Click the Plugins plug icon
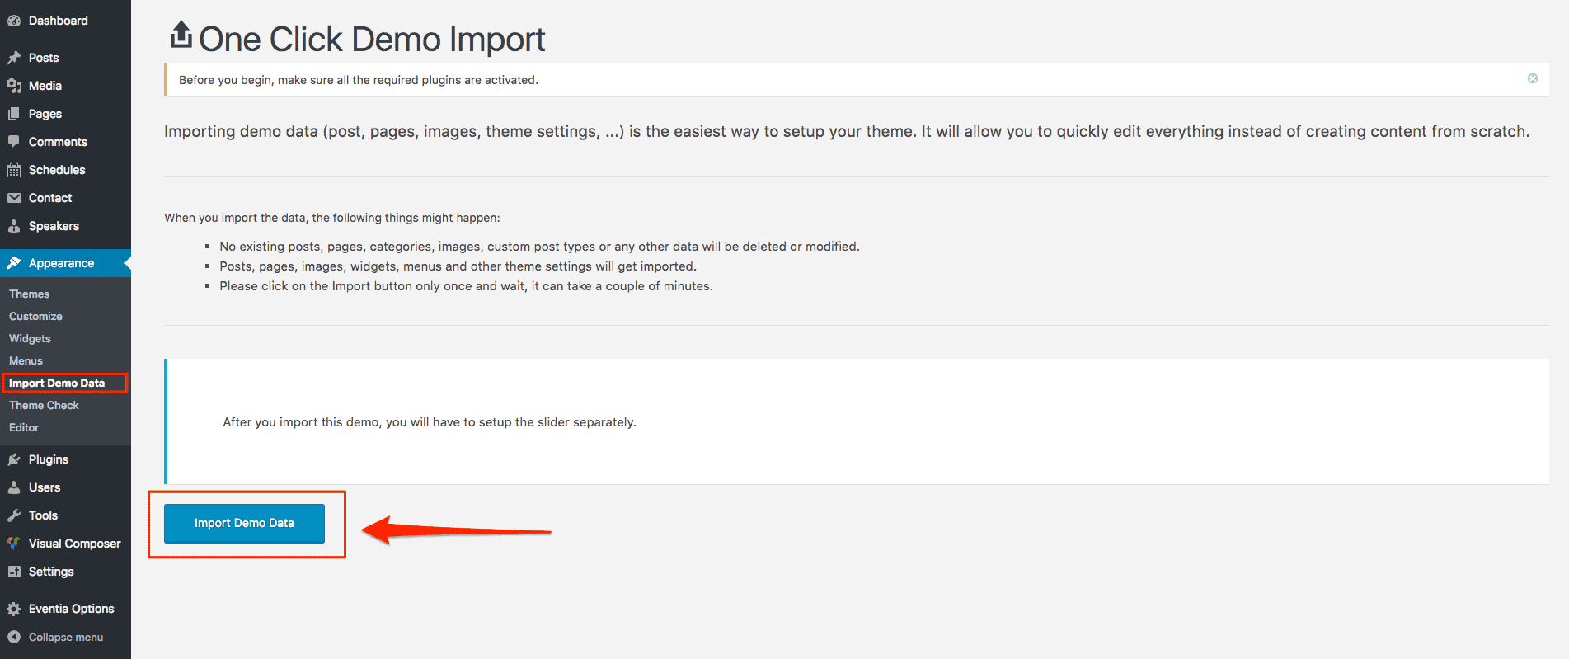Image resolution: width=1569 pixels, height=659 pixels. click(x=14, y=459)
